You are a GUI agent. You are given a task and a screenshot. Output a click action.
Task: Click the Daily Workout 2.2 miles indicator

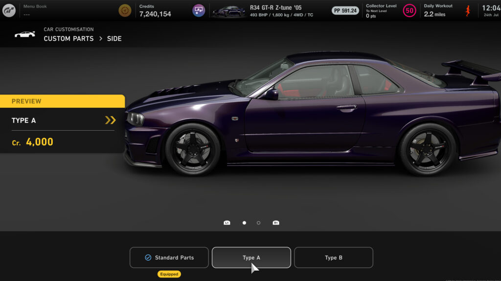pyautogui.click(x=438, y=11)
